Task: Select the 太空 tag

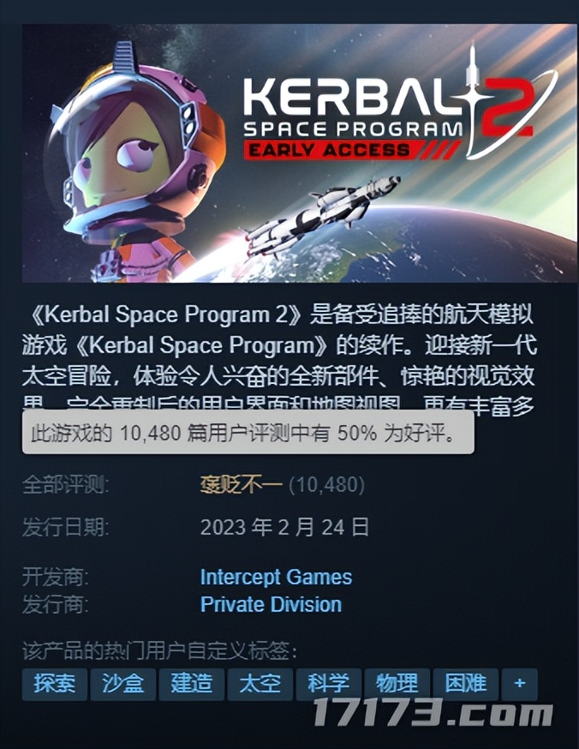Action: (260, 684)
